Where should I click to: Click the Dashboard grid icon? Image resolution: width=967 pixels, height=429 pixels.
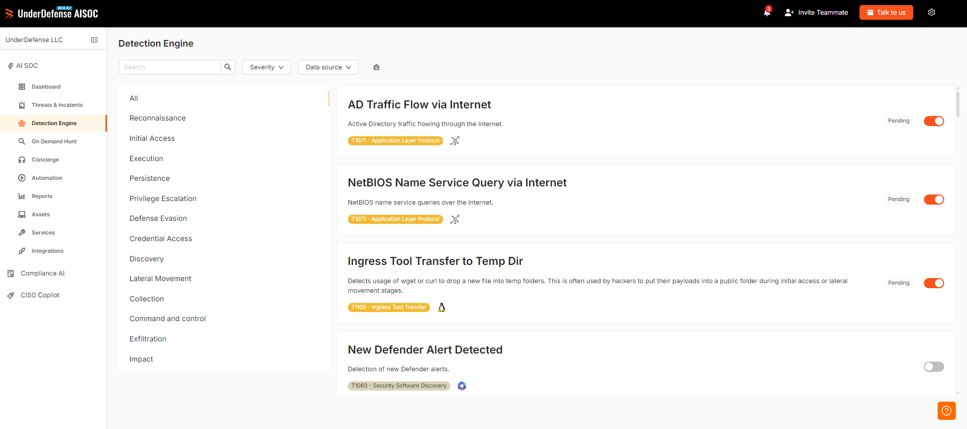pos(22,87)
